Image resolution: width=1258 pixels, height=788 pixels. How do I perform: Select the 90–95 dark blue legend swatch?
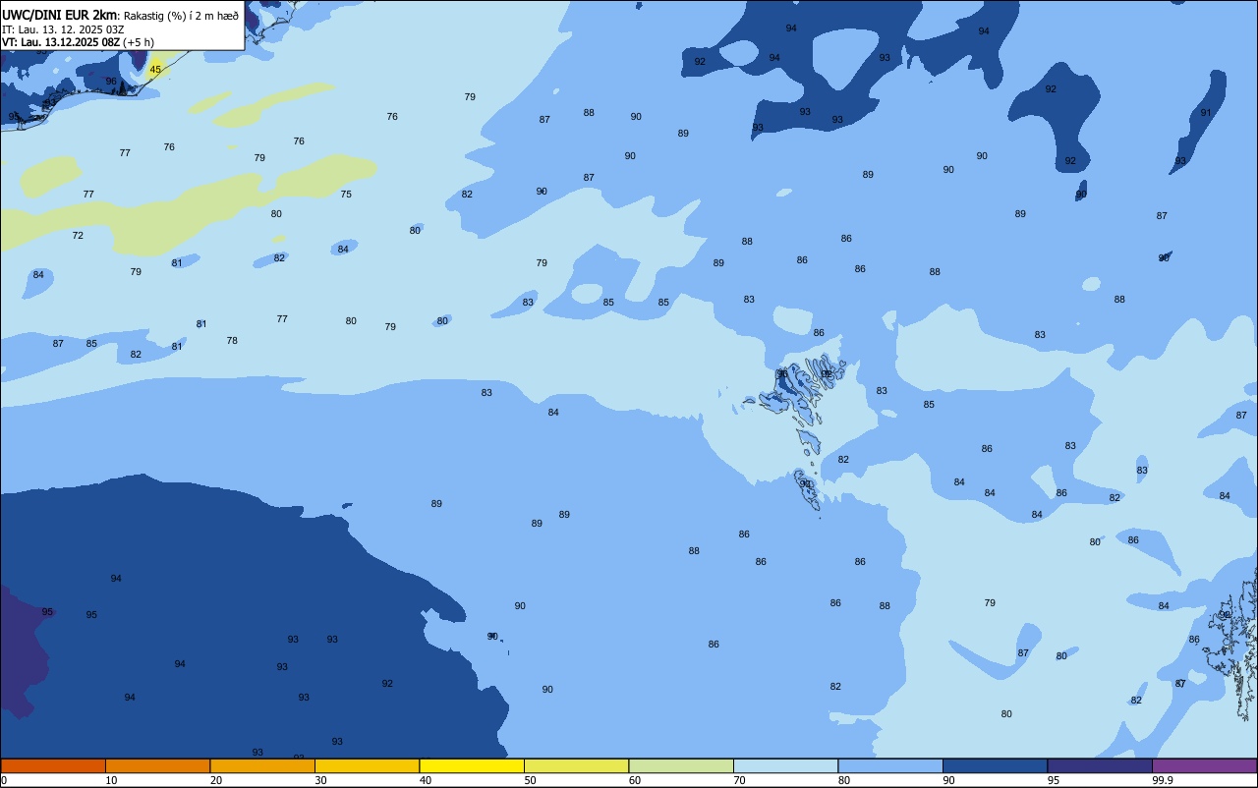[995, 765]
